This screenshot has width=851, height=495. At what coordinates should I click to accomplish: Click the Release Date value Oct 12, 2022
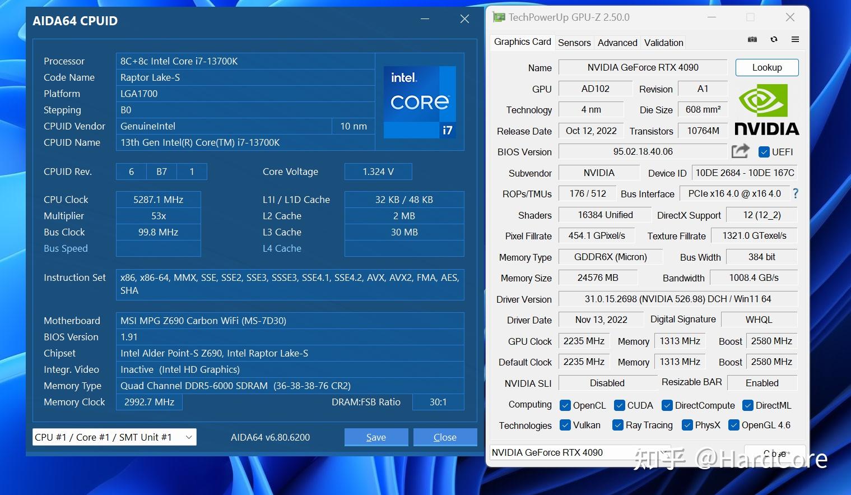coord(591,131)
